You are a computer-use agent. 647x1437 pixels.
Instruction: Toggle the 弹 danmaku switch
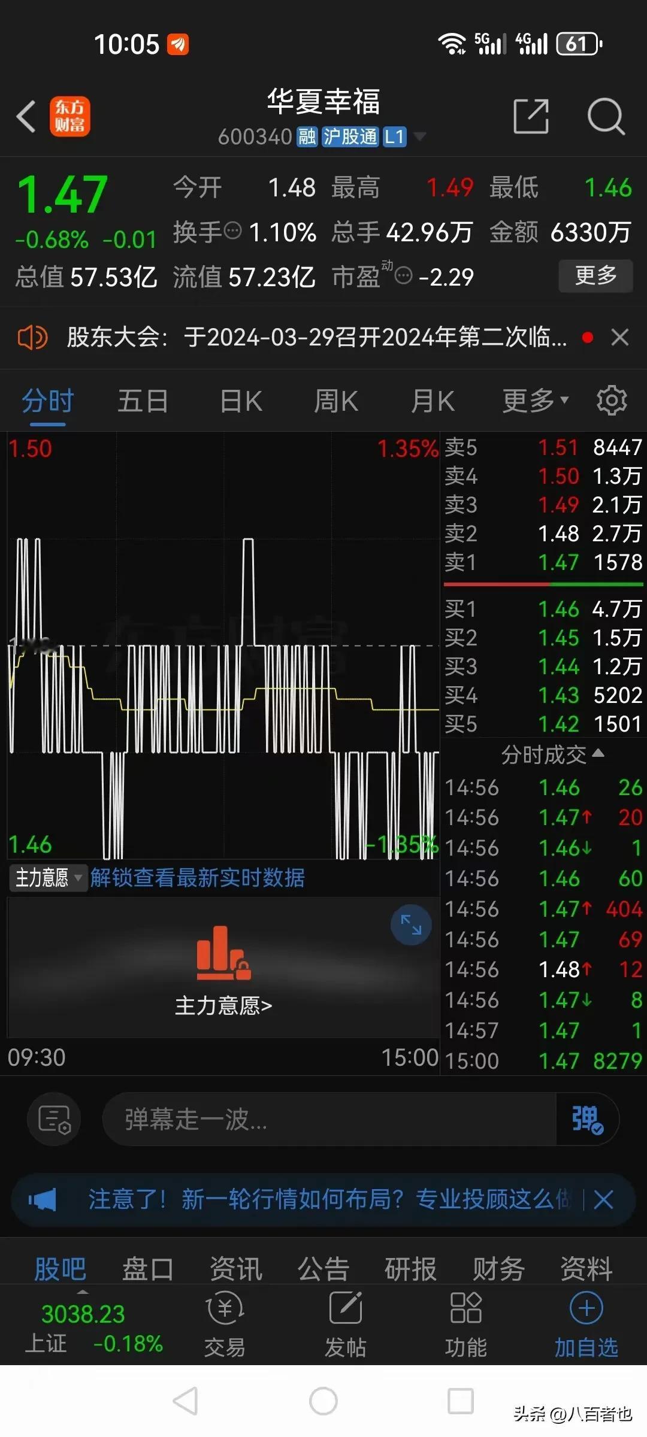(587, 1119)
